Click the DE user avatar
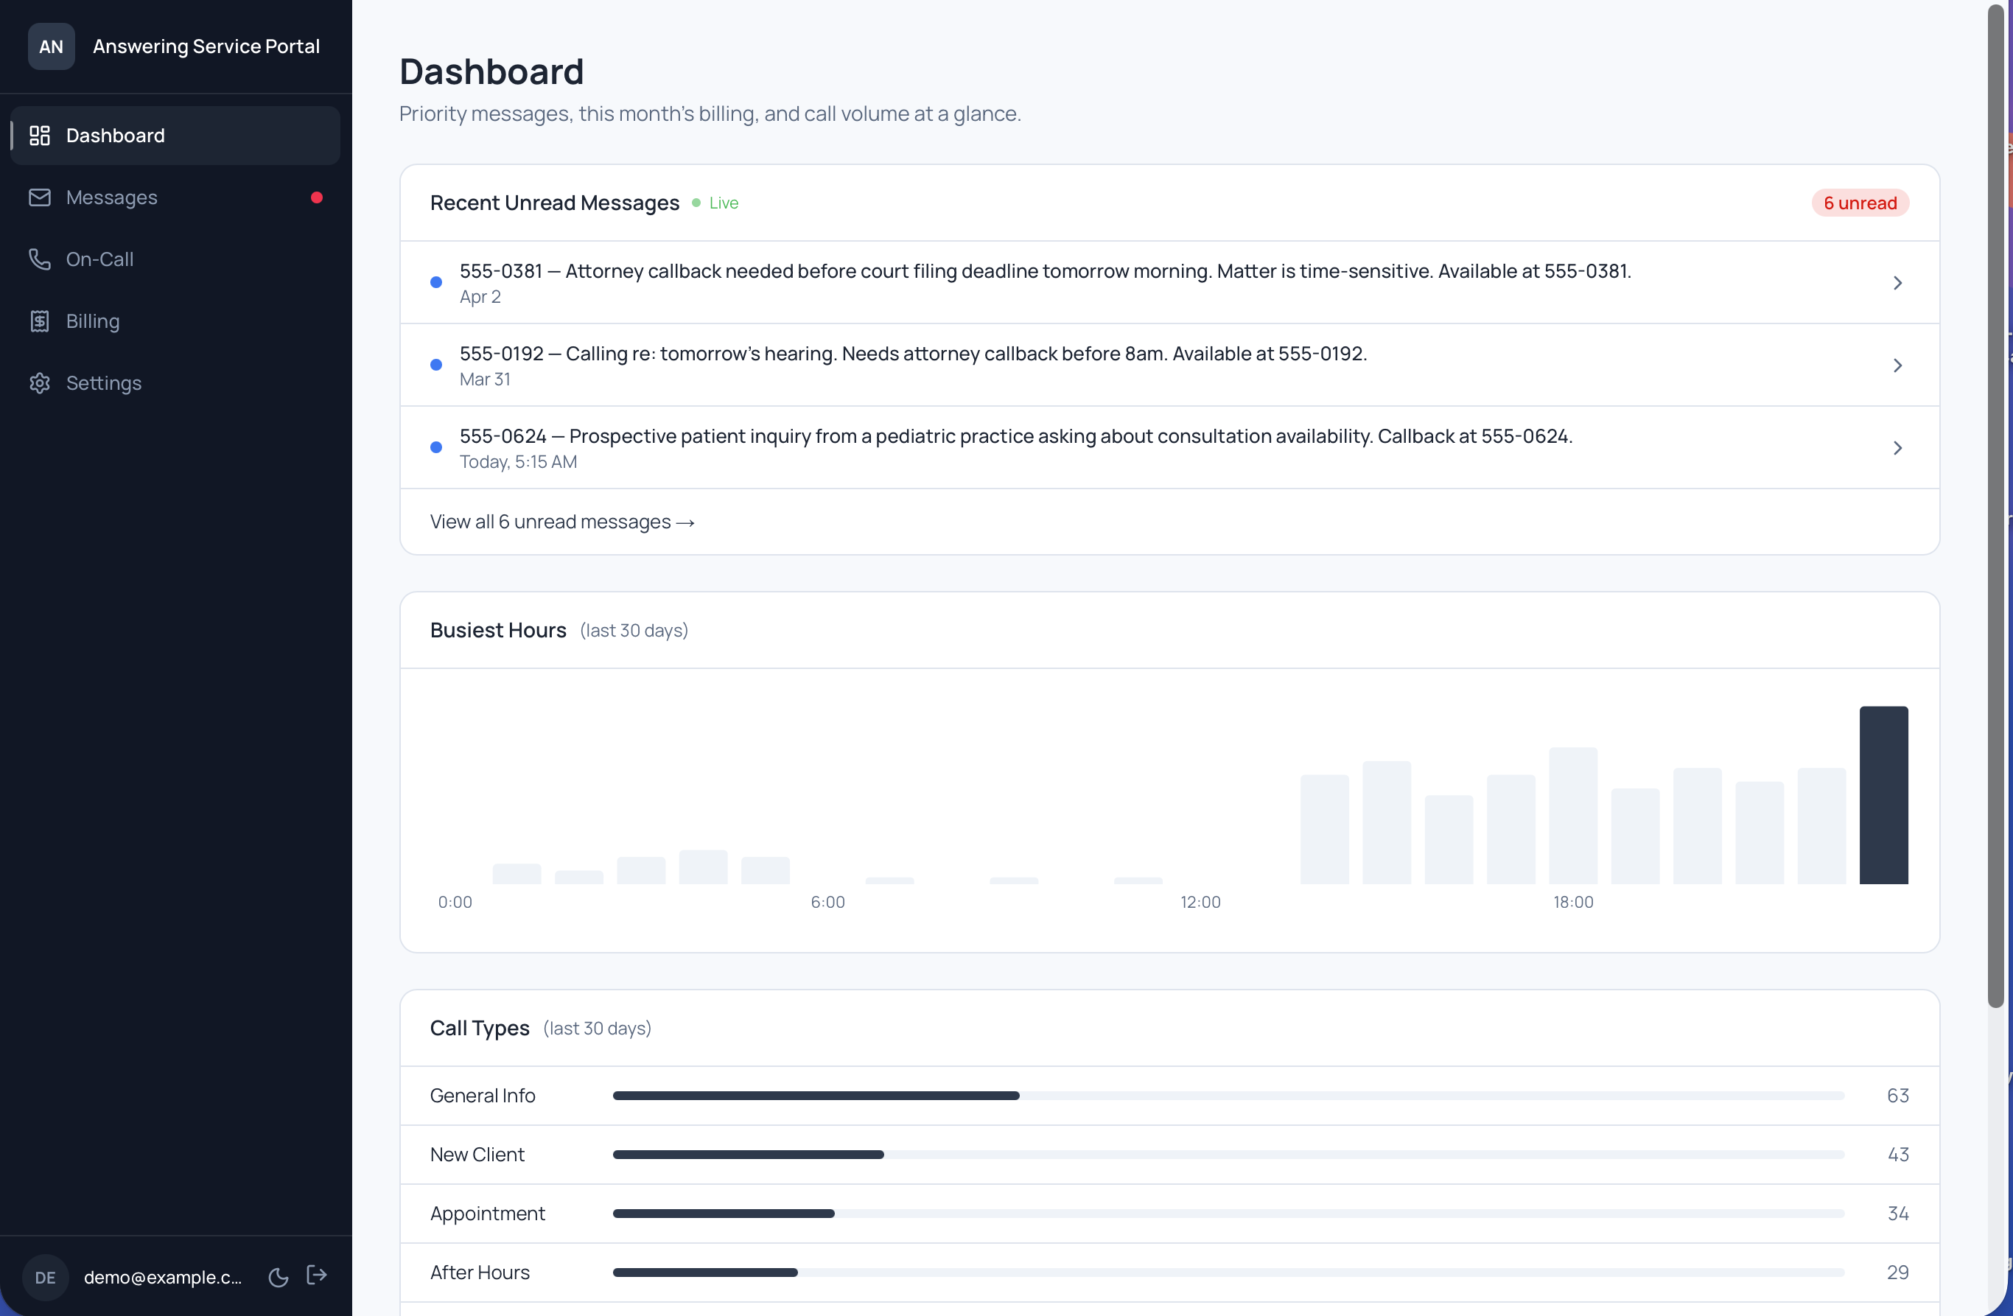This screenshot has width=2013, height=1316. tap(45, 1277)
